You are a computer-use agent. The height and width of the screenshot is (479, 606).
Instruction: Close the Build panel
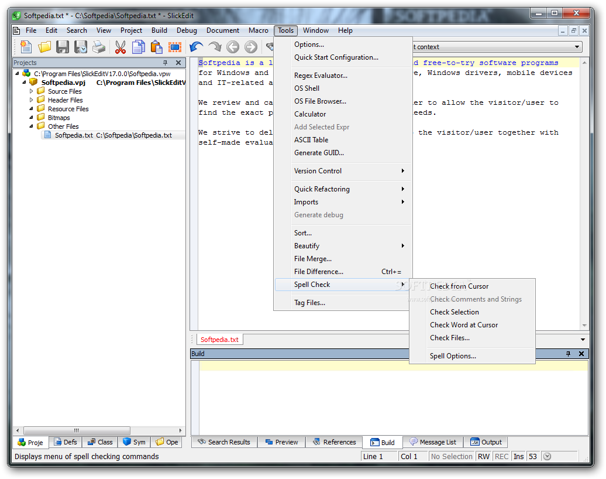581,354
